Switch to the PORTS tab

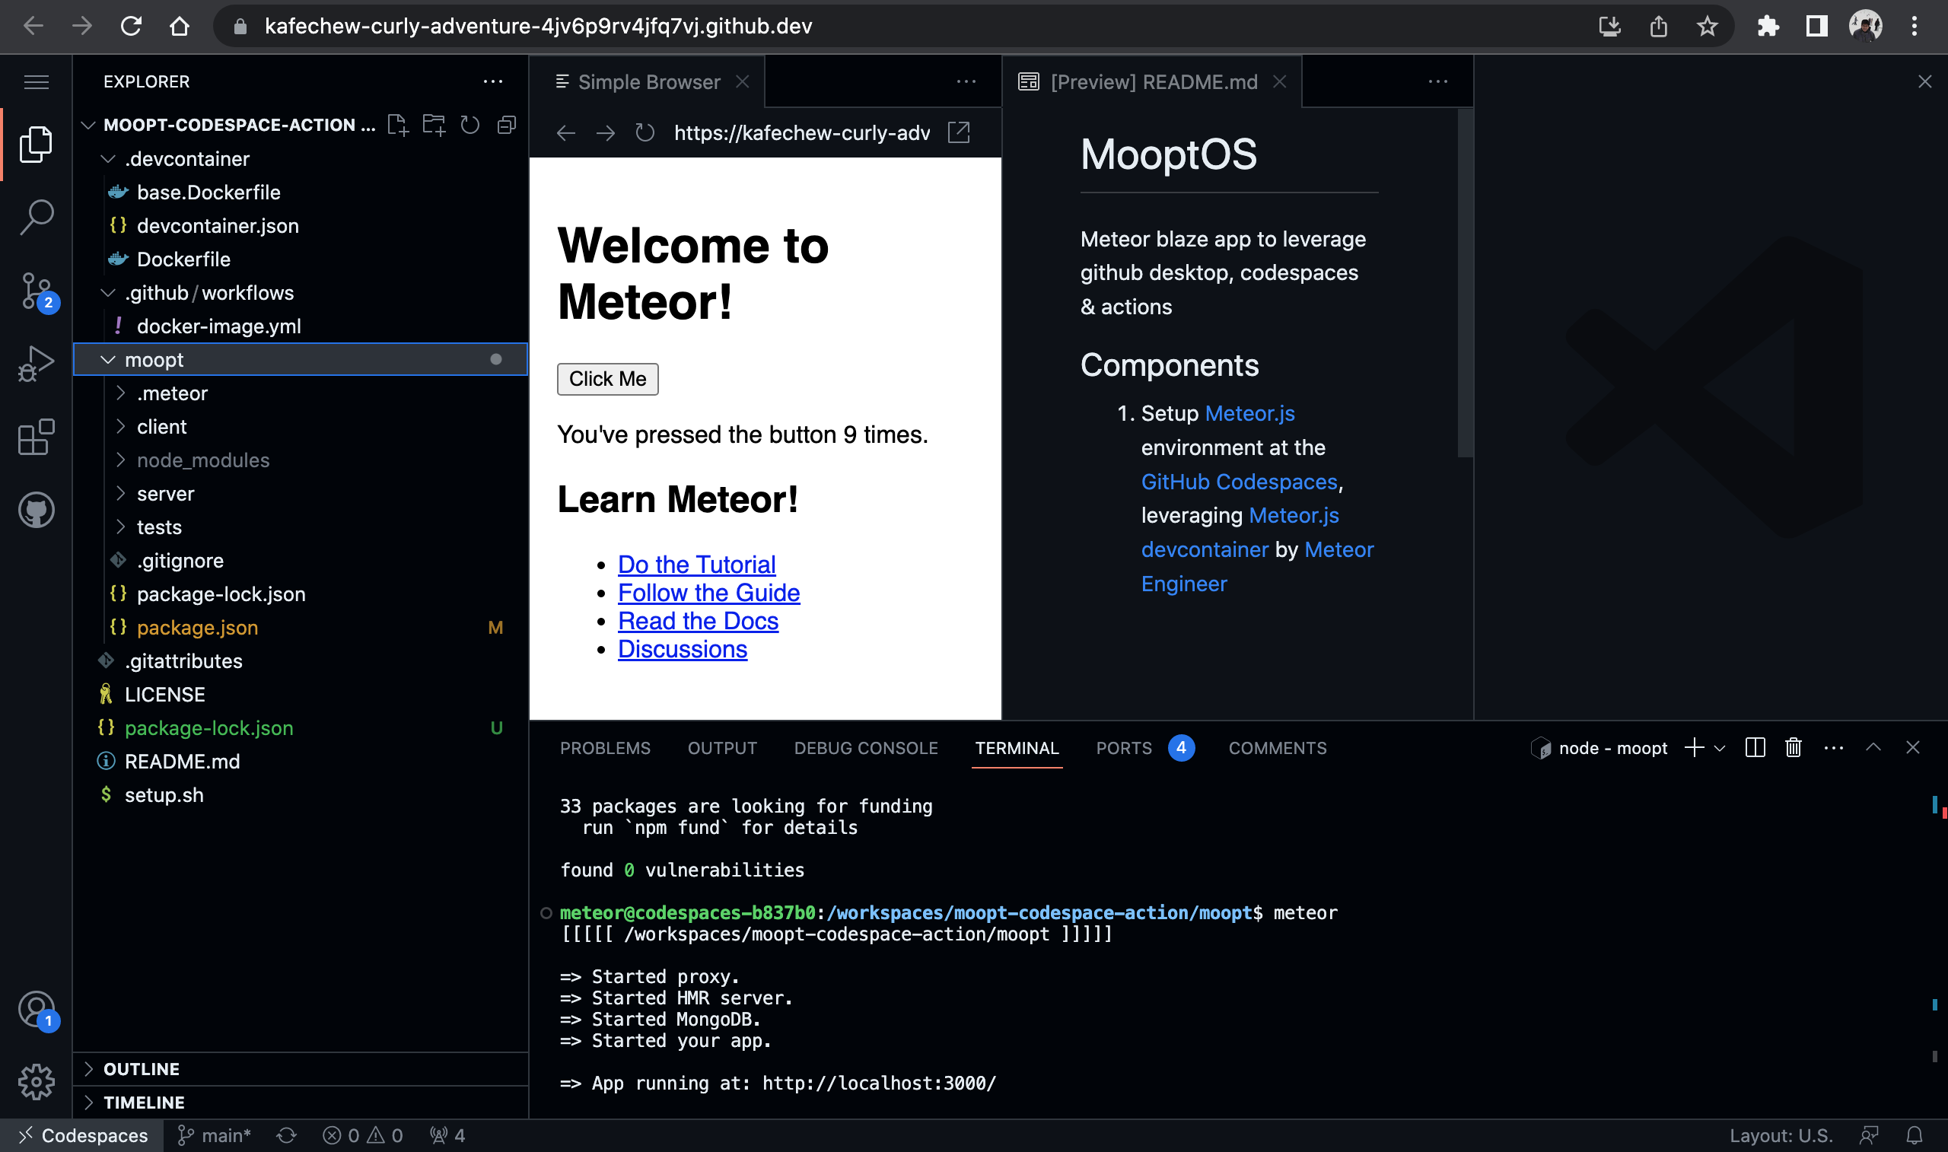(1124, 747)
